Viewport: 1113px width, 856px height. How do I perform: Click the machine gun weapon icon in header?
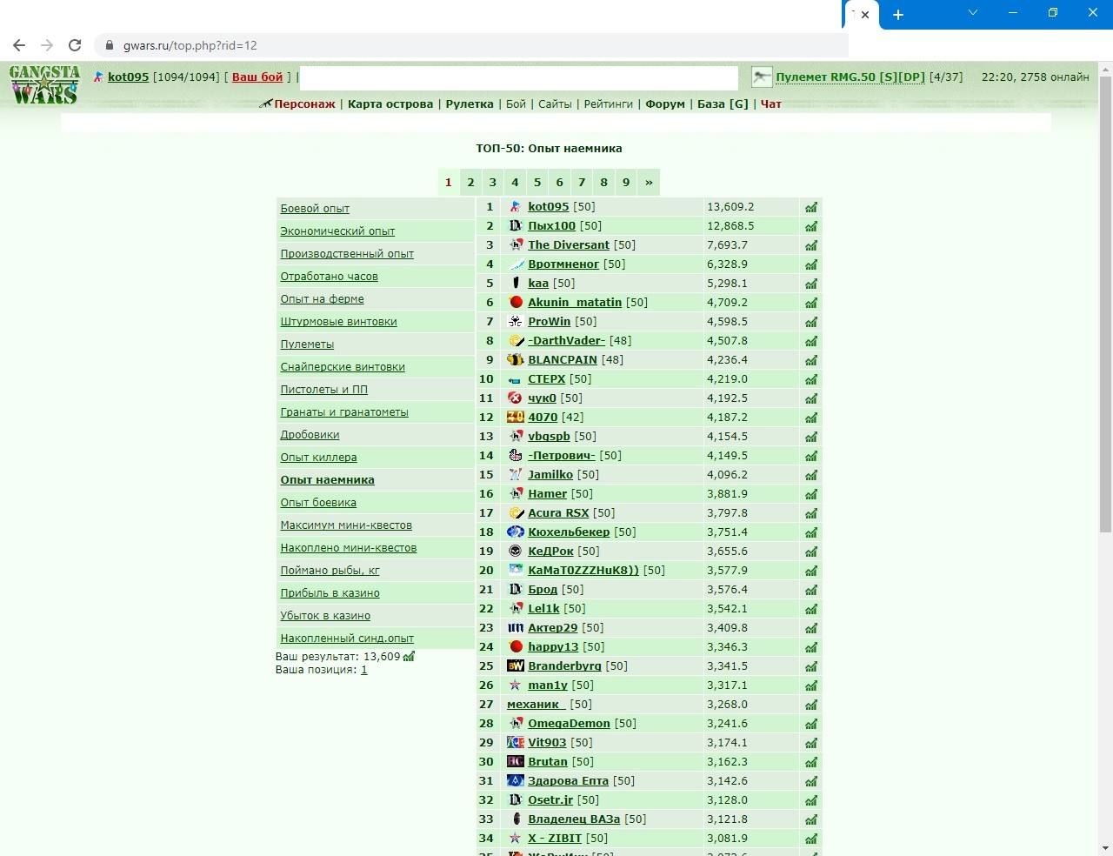762,77
